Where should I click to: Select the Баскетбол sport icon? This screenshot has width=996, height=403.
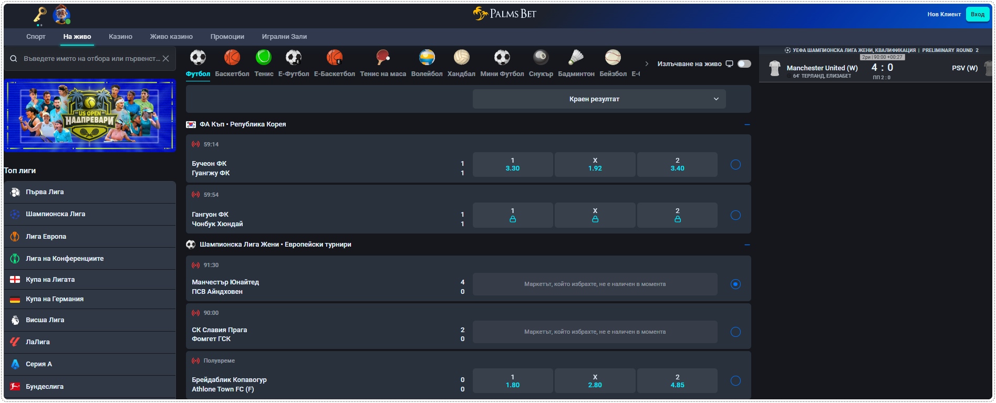(232, 57)
